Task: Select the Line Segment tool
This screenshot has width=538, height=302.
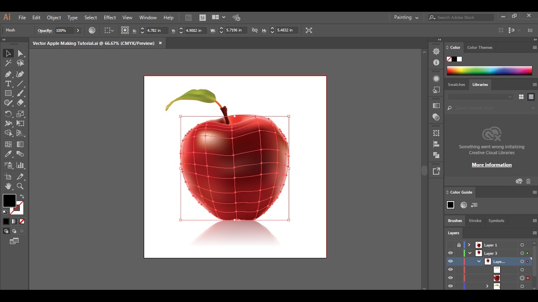Action: pos(21,83)
